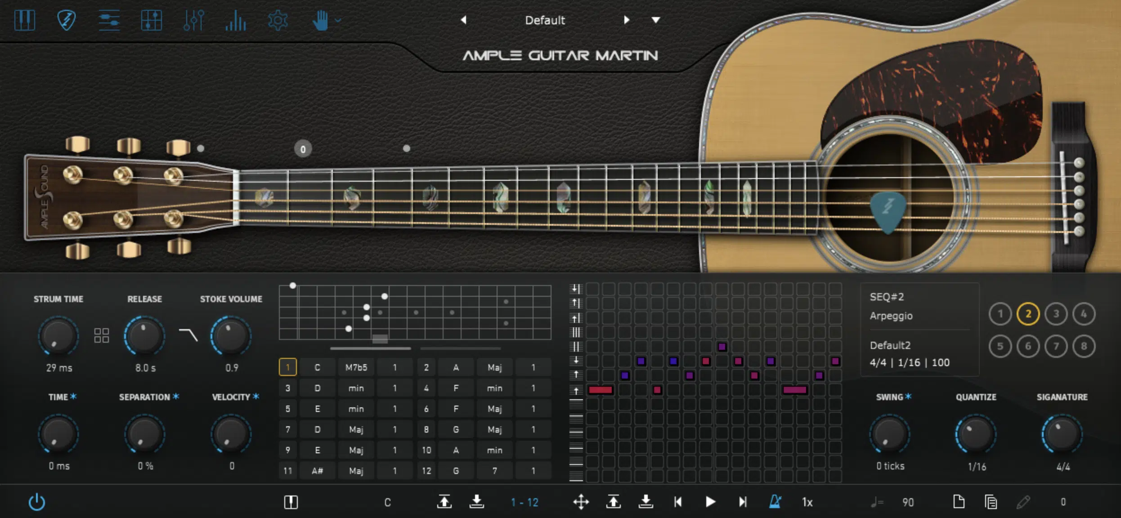Open chord type 7 of slot 12
1121x518 pixels.
point(494,471)
